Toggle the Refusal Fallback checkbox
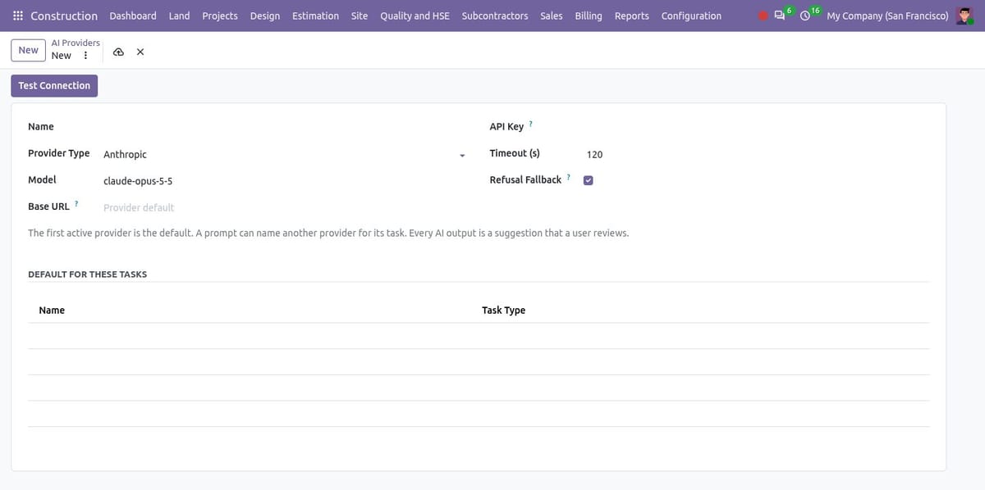Screen dimensions: 985x490 pyautogui.click(x=589, y=180)
